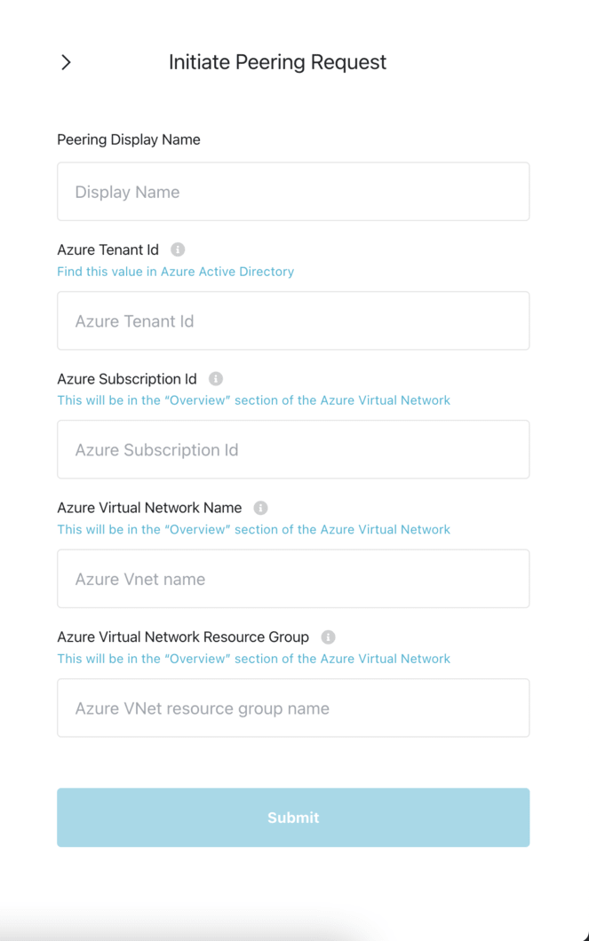Select the Azure Subscription Id input field
This screenshot has width=589, height=941.
[293, 450]
